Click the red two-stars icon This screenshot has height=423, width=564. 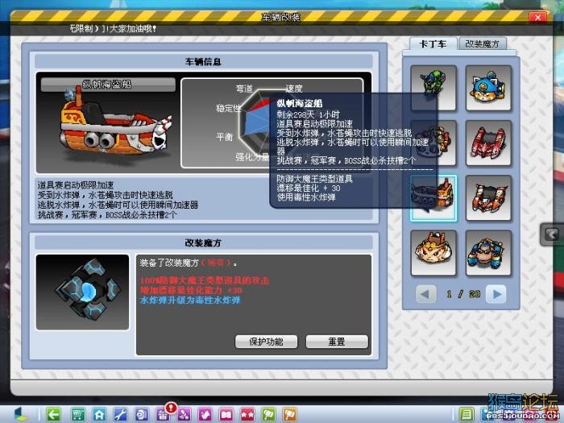pos(247,415)
